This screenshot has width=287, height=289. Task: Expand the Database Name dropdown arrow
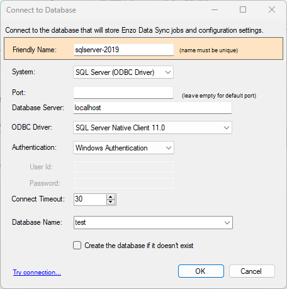coord(227,223)
